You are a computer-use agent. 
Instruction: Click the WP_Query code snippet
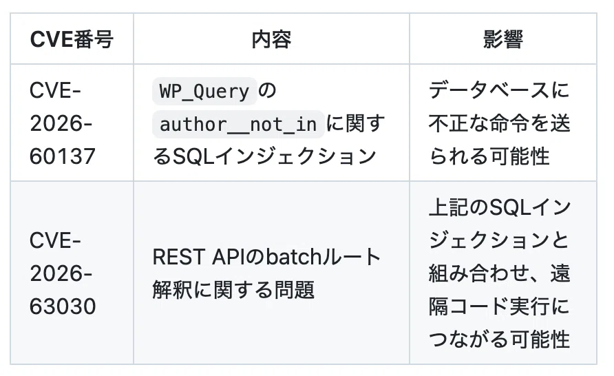click(x=204, y=92)
